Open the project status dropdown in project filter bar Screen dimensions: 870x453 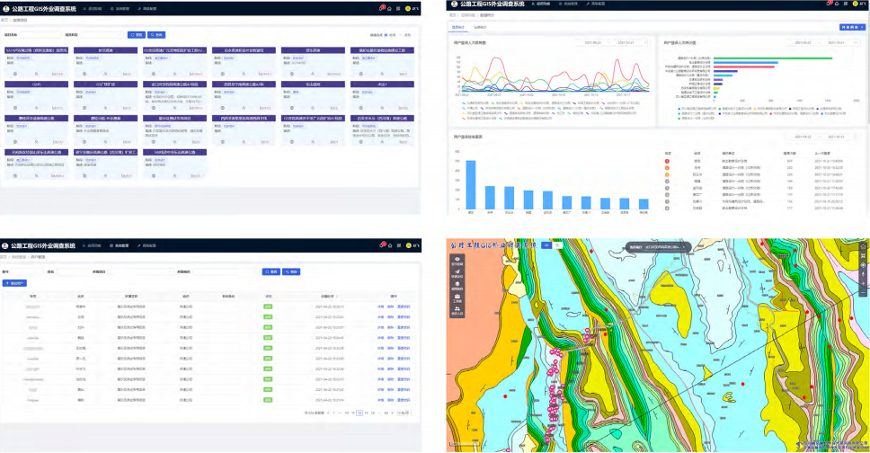[x=99, y=35]
